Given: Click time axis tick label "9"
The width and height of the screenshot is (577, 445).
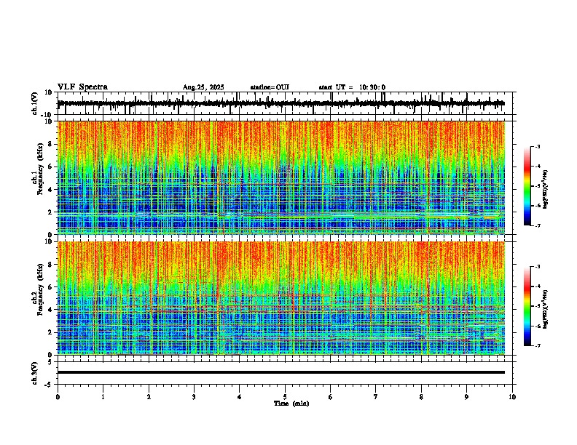Looking at the screenshot, I should (x=466, y=397).
